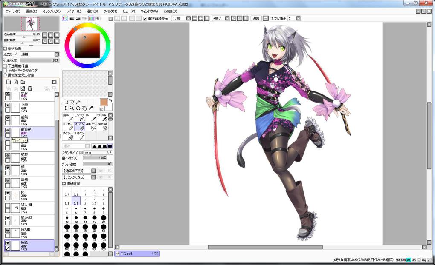Click the canvas horizontal scrollbar
Image resolution: width=435 pixels, height=265 pixels.
[265, 247]
